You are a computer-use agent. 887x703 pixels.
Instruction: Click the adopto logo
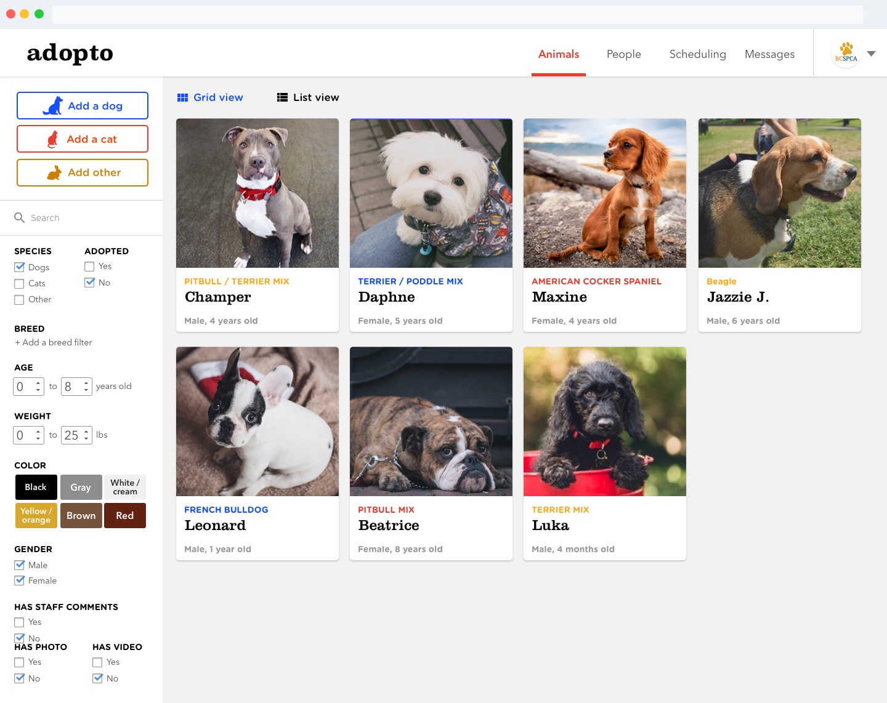(x=70, y=54)
